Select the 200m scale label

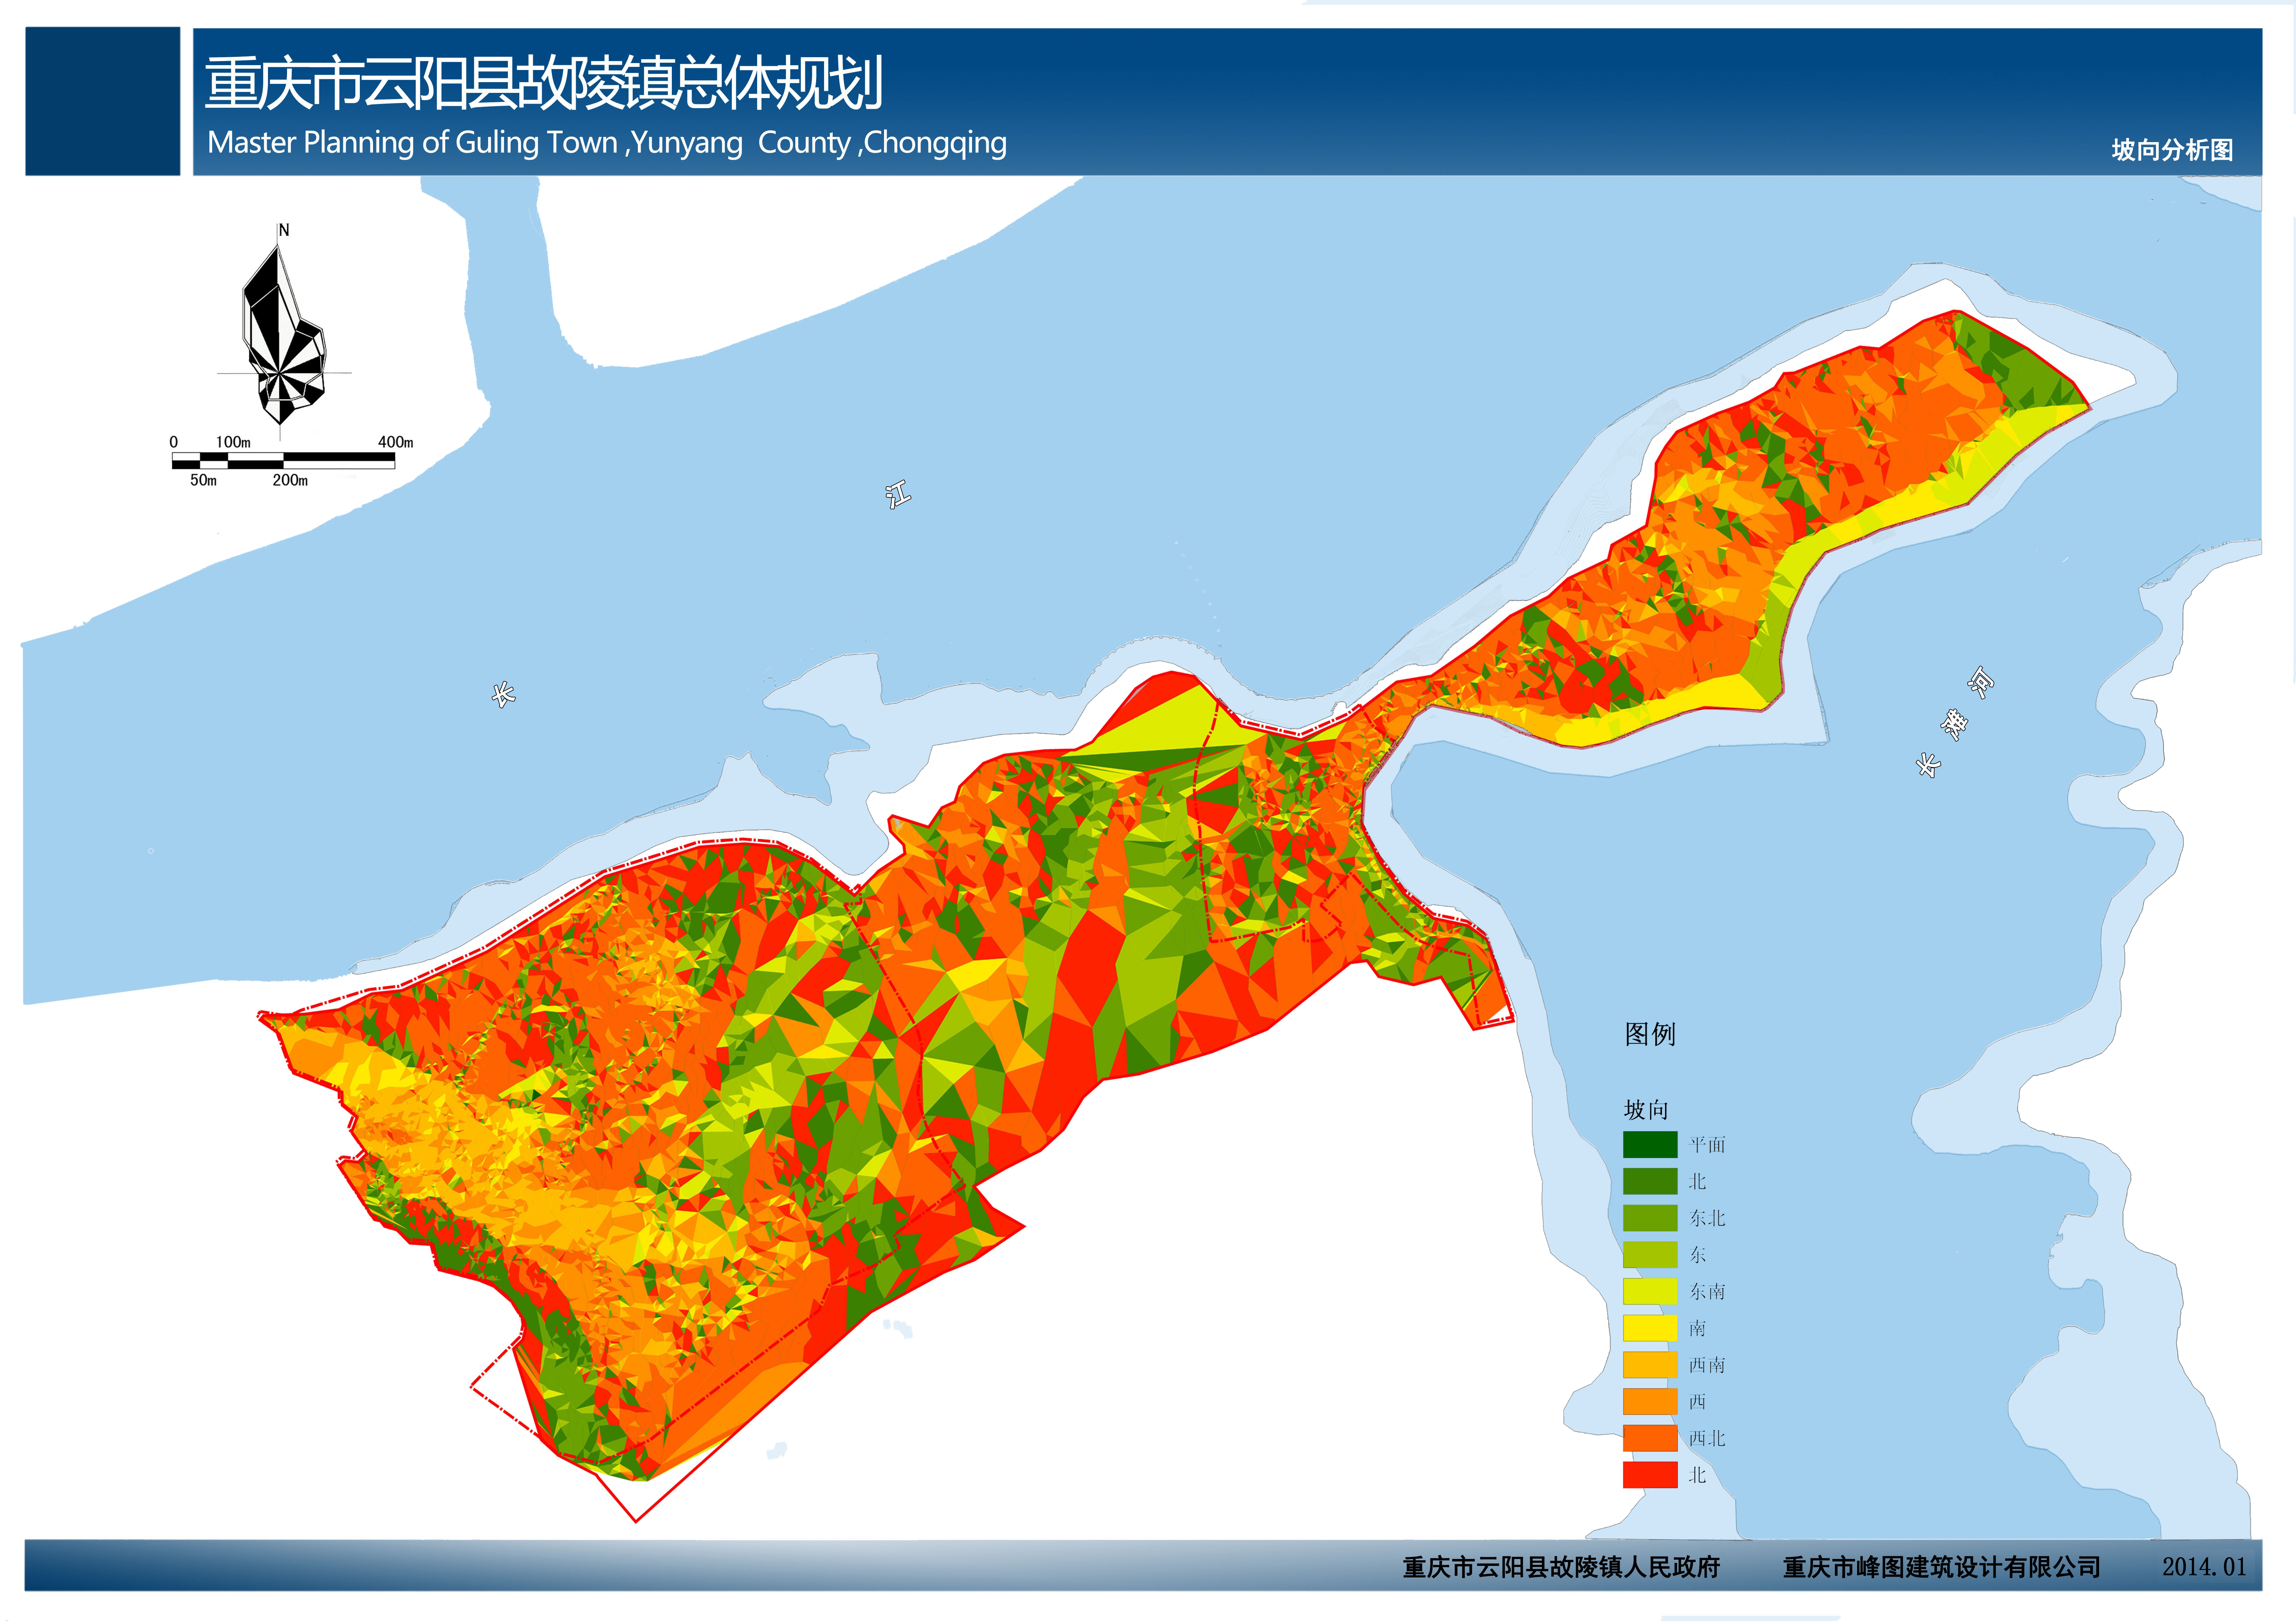coord(290,480)
